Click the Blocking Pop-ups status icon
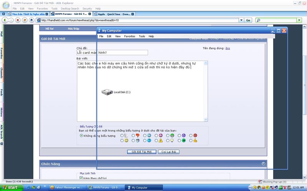 [x=261, y=182]
